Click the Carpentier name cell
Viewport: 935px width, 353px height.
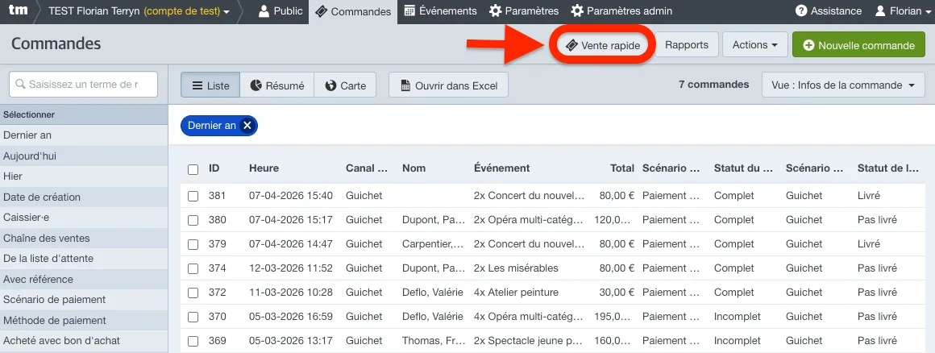(x=434, y=244)
